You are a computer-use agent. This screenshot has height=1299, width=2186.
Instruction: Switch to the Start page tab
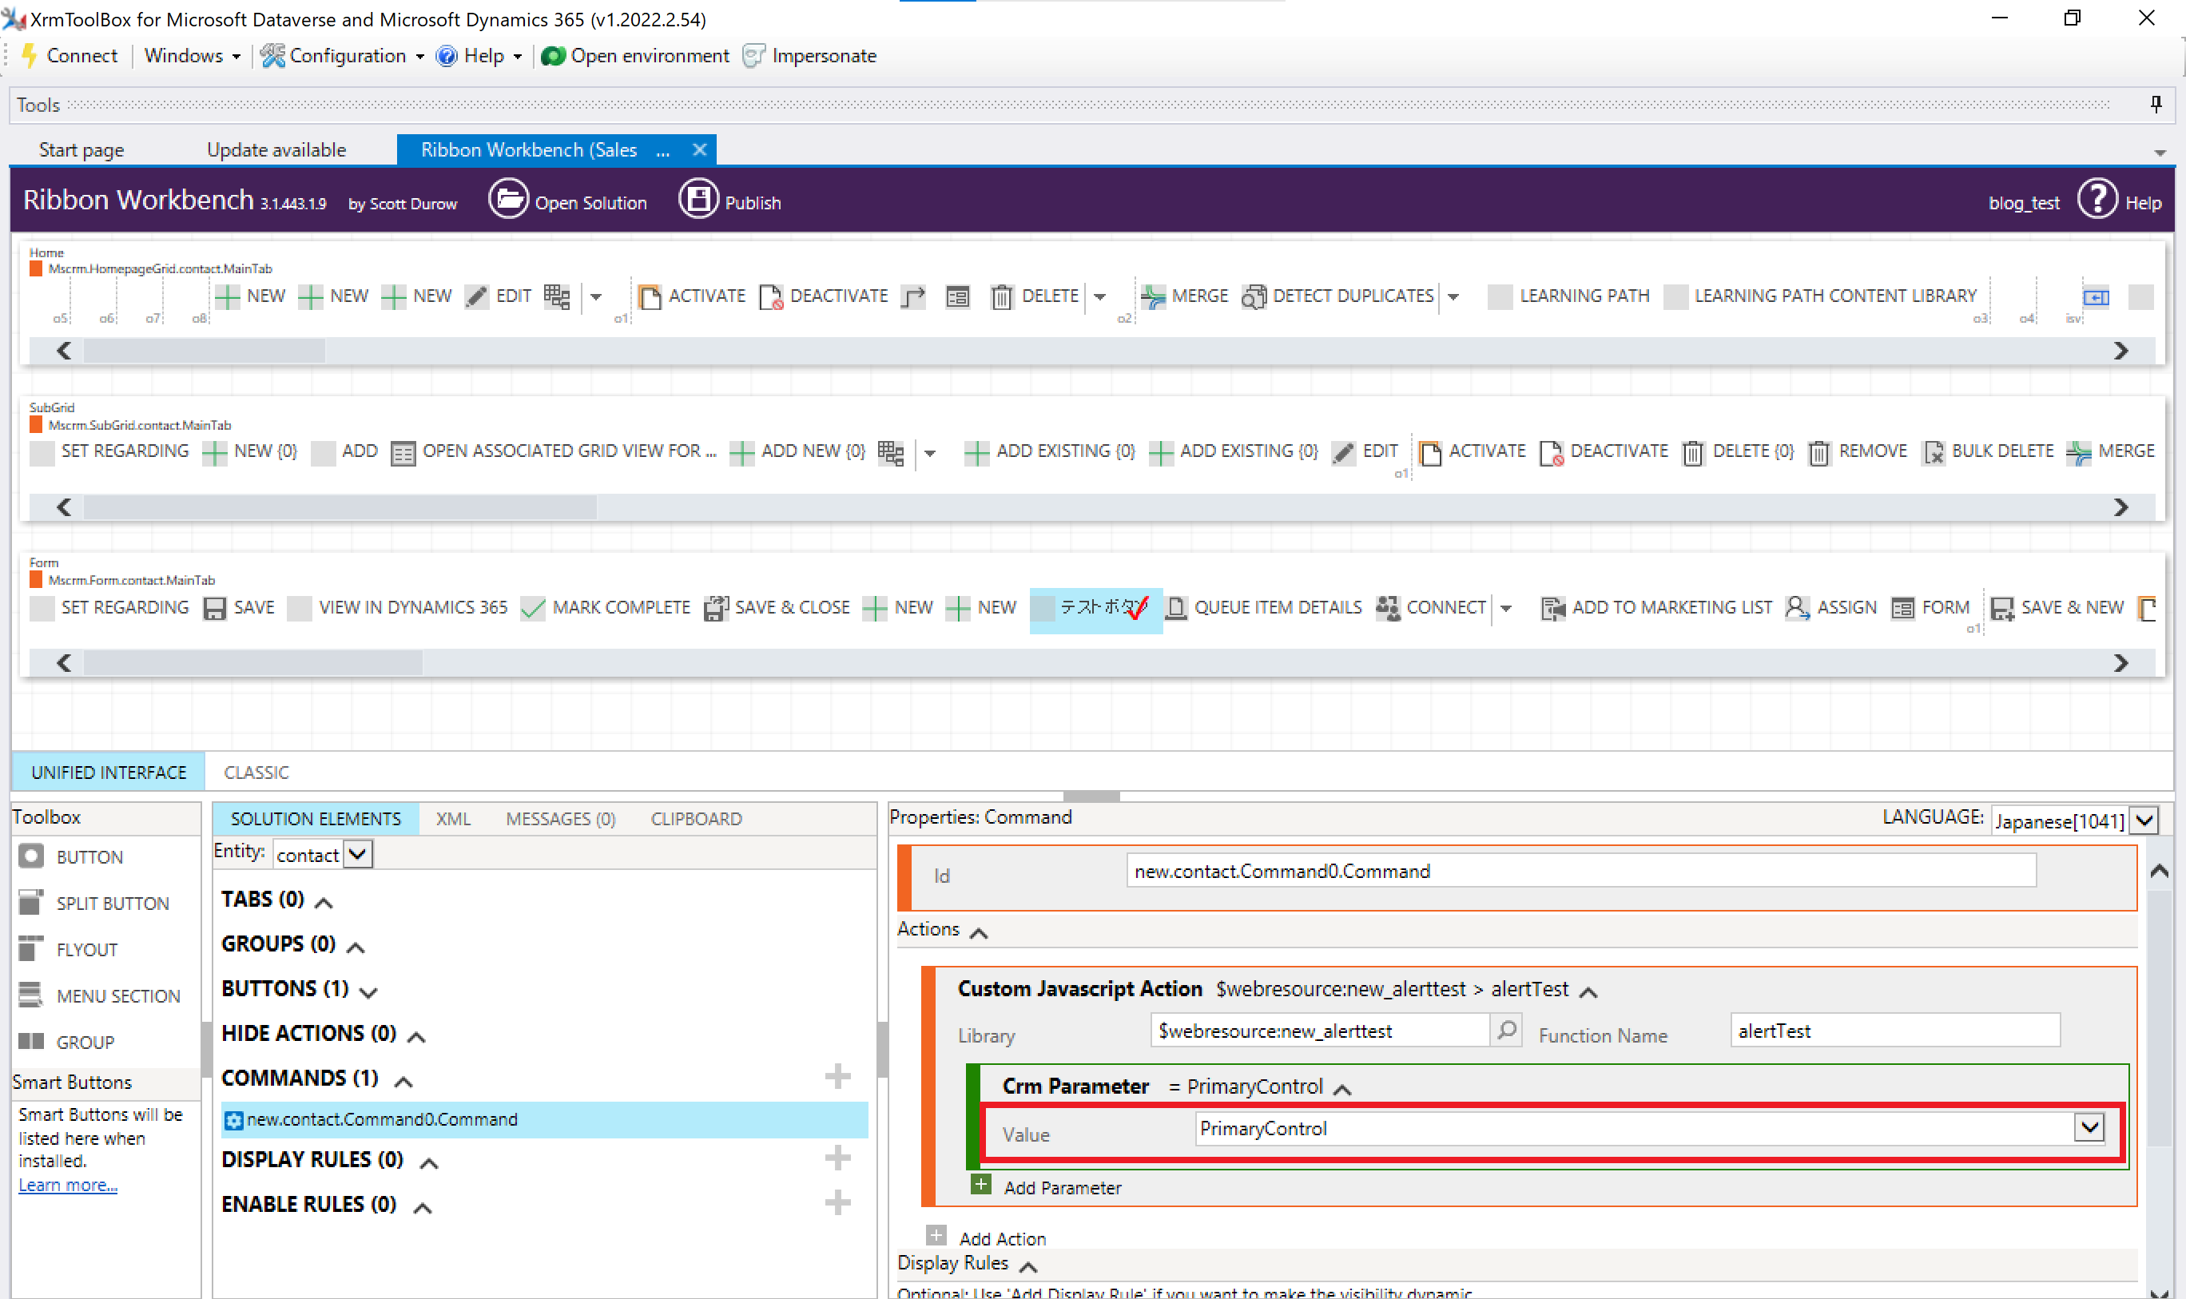81,149
